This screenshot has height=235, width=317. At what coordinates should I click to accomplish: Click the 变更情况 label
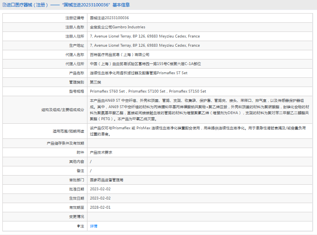click(x=76, y=217)
